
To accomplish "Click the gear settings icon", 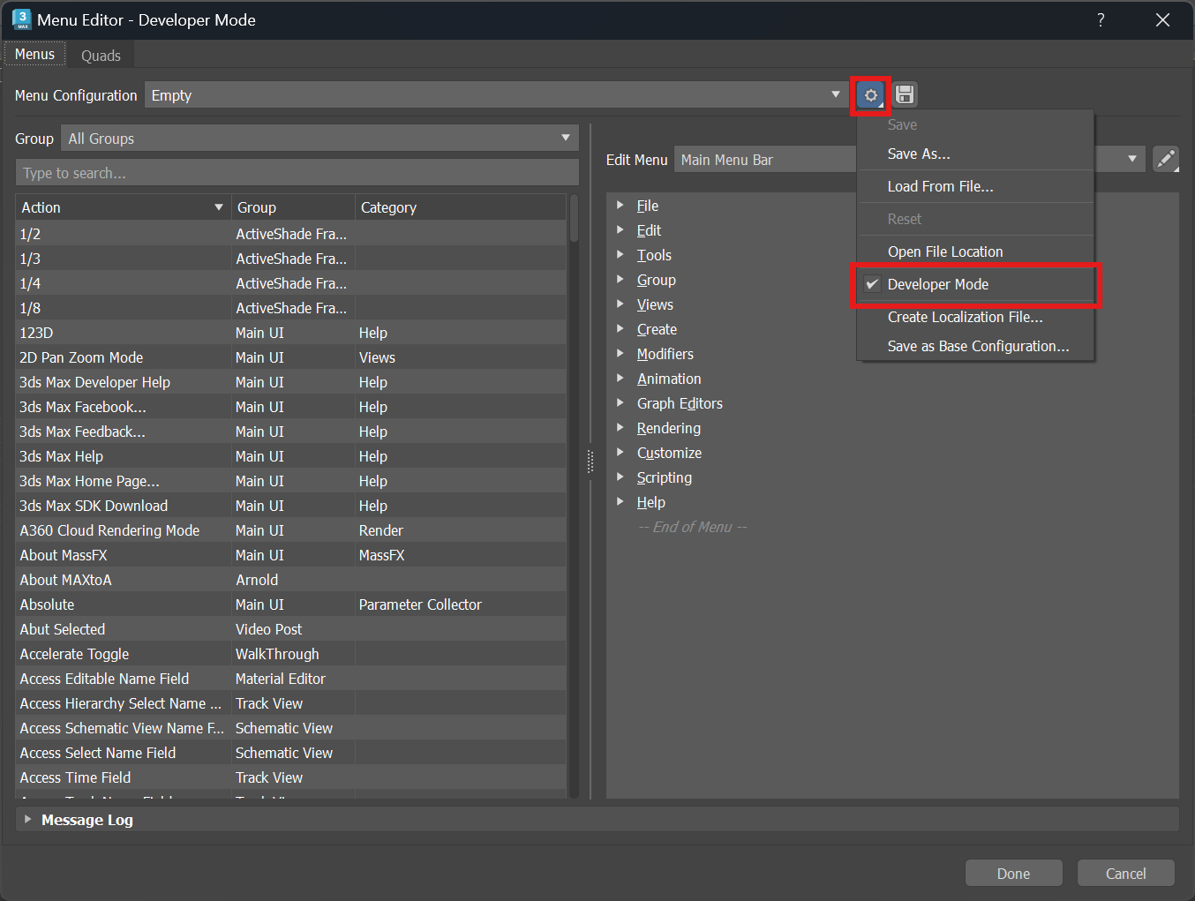I will pyautogui.click(x=871, y=95).
